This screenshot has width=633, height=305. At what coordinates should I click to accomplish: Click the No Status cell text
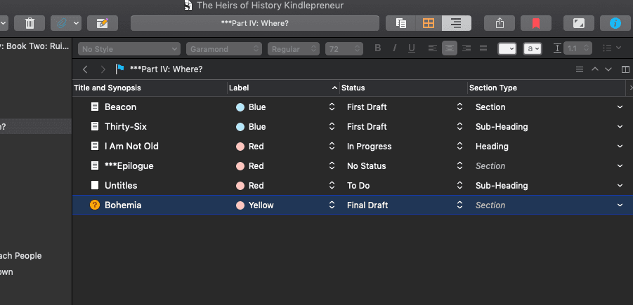367,166
